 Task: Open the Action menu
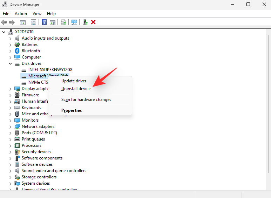21,14
